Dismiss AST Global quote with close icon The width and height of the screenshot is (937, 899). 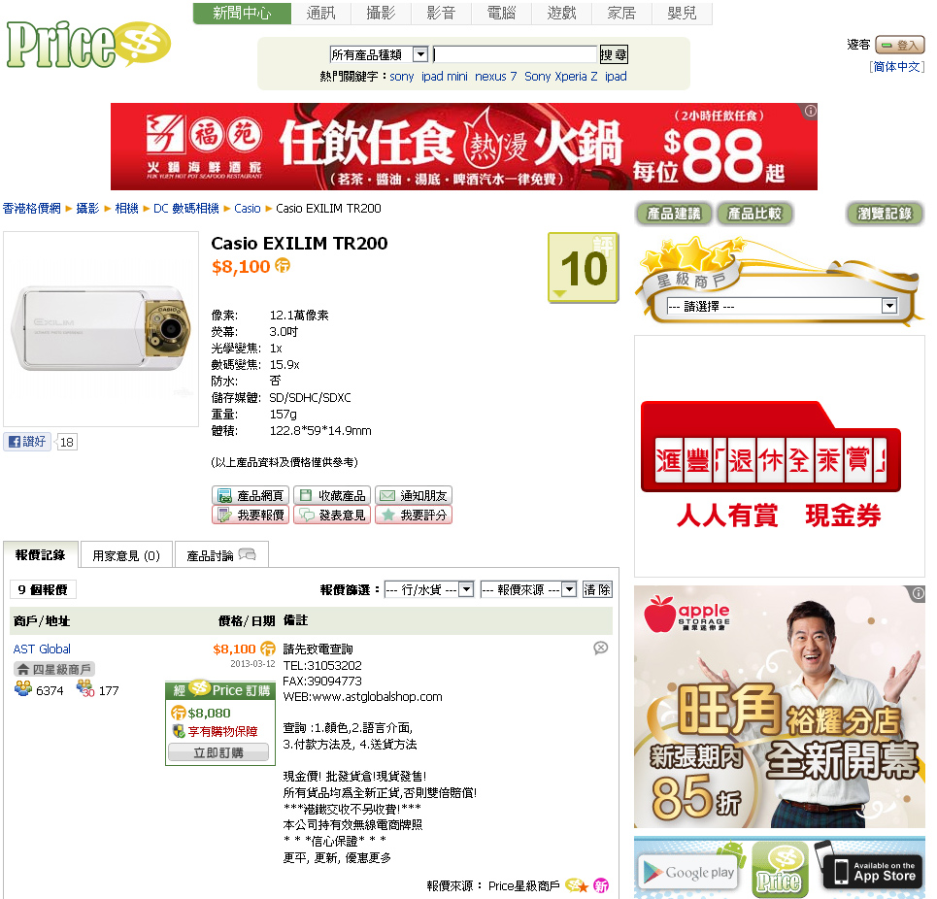click(601, 649)
